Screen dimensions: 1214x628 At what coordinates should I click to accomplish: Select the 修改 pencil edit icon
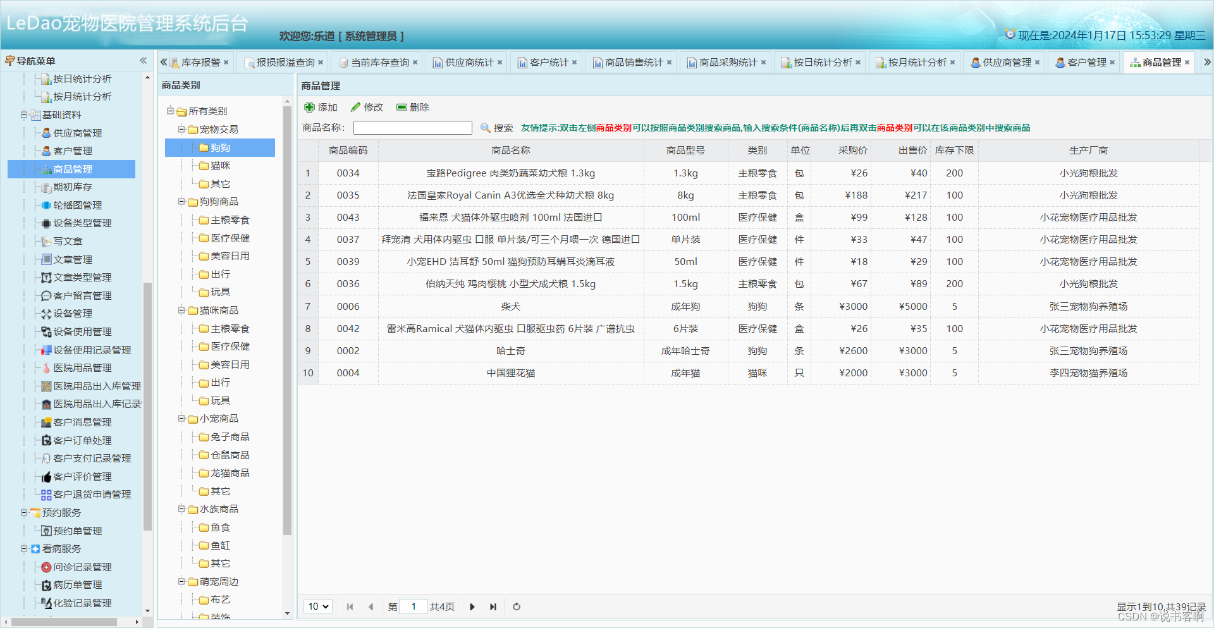[x=357, y=107]
